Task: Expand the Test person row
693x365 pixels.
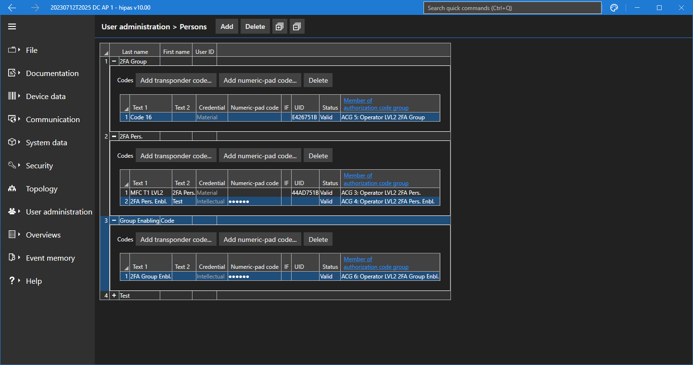Action: tap(114, 295)
